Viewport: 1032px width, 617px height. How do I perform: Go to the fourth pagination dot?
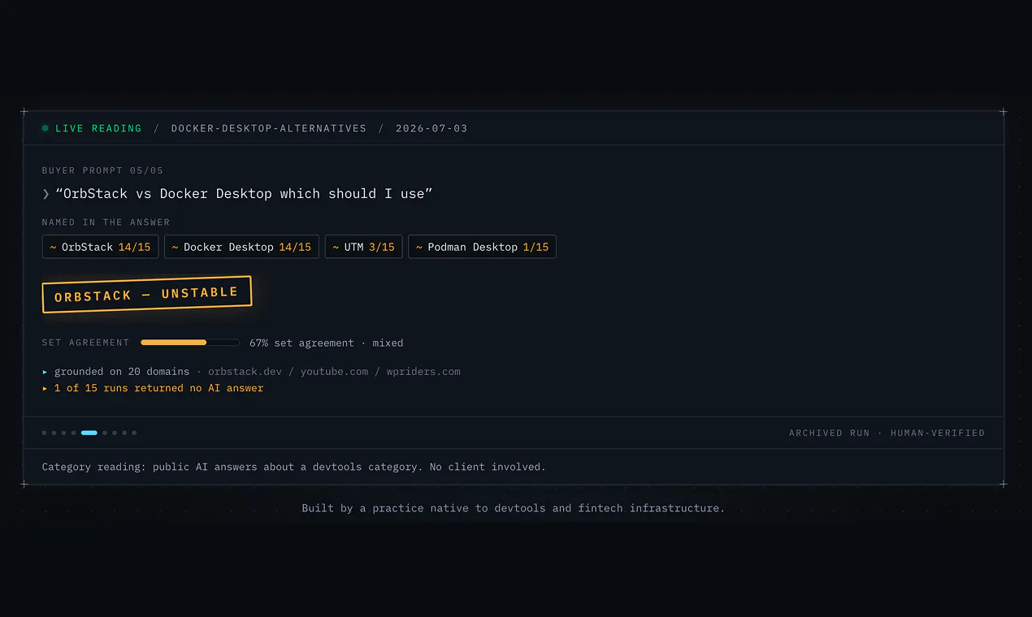point(73,433)
